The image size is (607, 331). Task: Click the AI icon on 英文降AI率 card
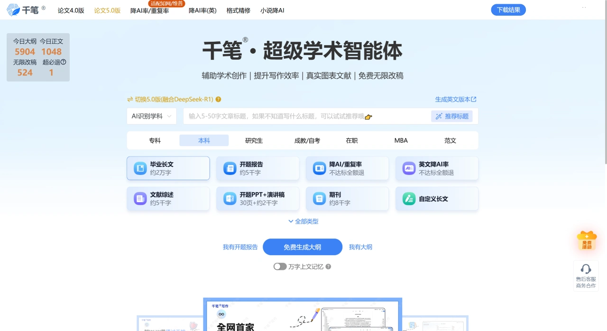coord(408,168)
